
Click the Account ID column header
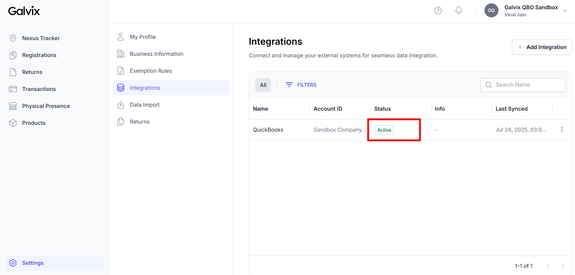point(328,109)
